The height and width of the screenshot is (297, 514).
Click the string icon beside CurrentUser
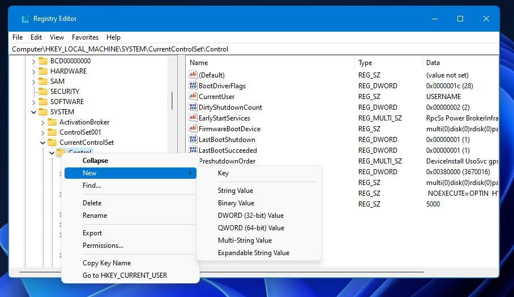pyautogui.click(x=192, y=96)
